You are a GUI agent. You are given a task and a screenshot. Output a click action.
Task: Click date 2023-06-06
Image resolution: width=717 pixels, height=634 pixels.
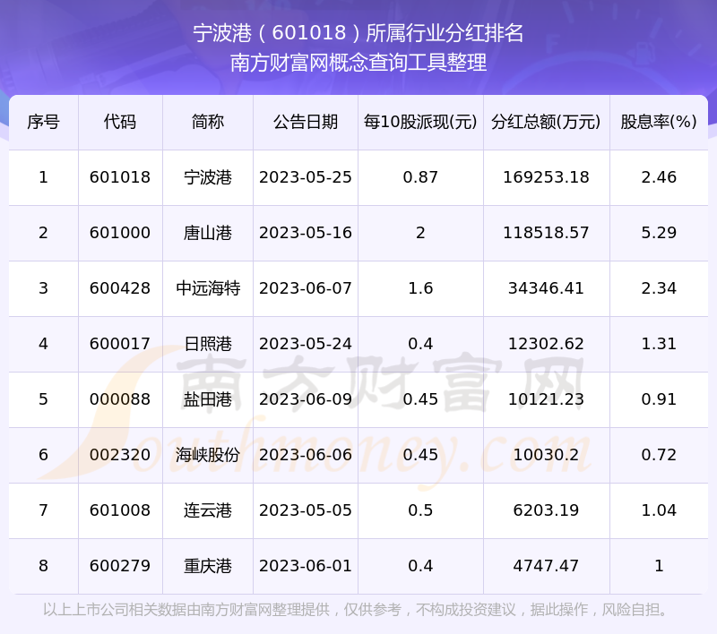click(306, 455)
